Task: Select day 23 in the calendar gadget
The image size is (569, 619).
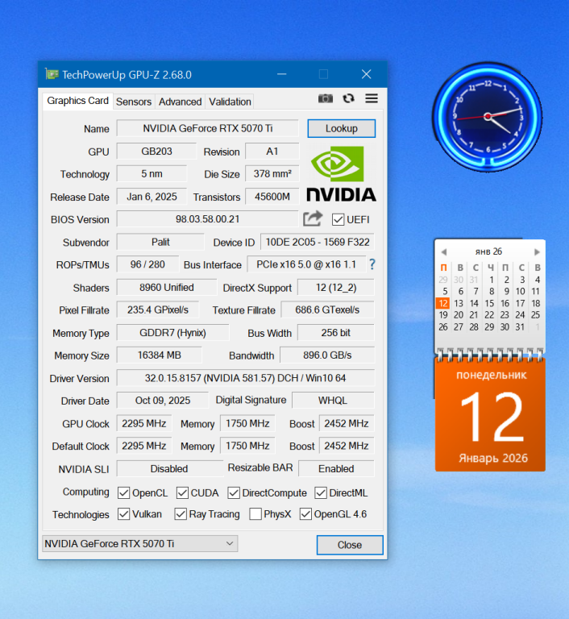Action: pyautogui.click(x=505, y=315)
